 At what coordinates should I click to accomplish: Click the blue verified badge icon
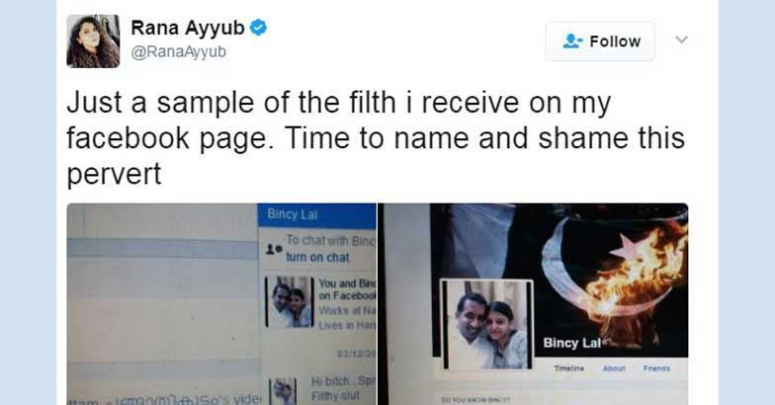[x=258, y=28]
